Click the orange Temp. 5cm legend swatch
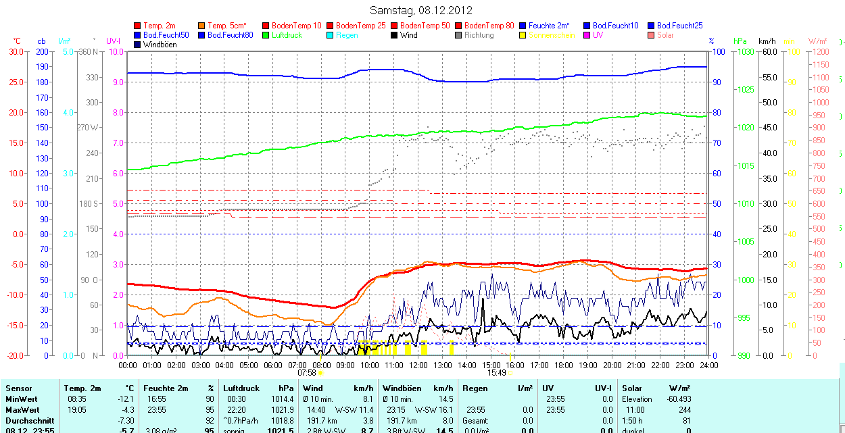Screen dimensions: 845x433 (202, 26)
